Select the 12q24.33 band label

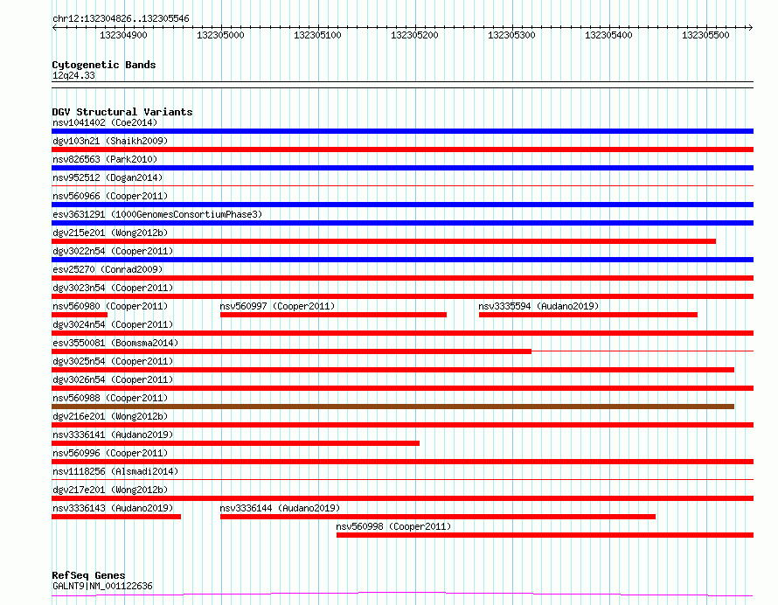(73, 75)
